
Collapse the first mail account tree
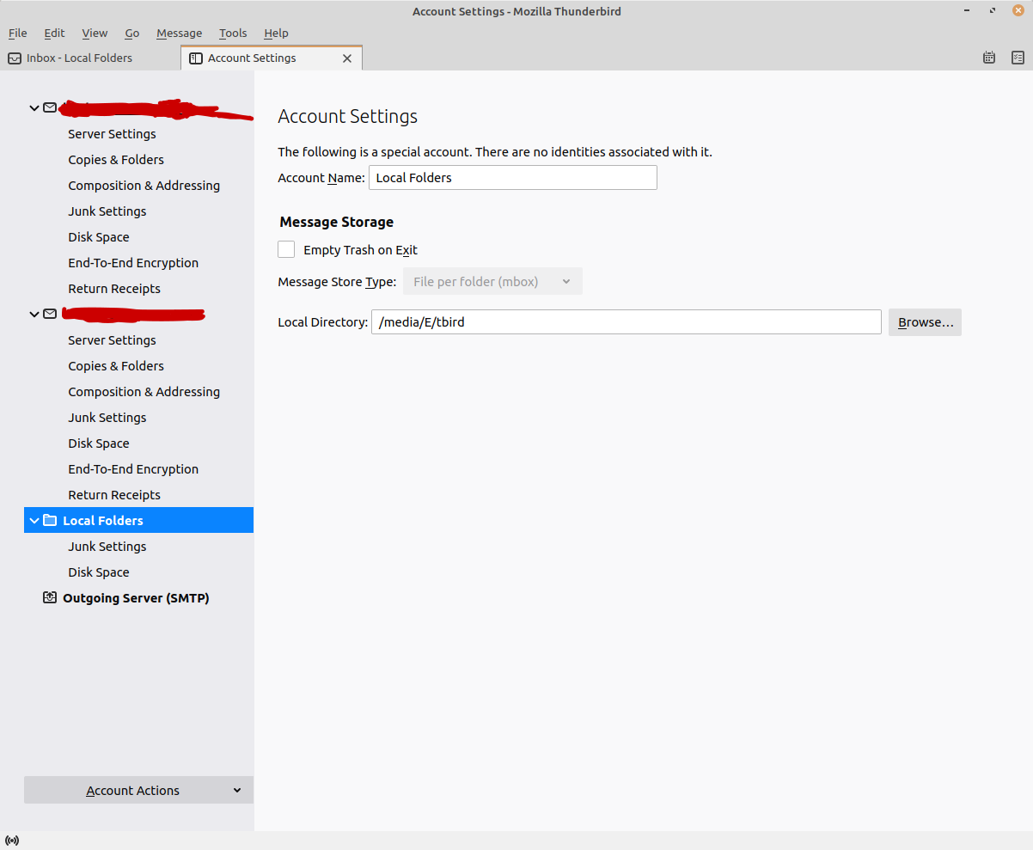(x=34, y=108)
